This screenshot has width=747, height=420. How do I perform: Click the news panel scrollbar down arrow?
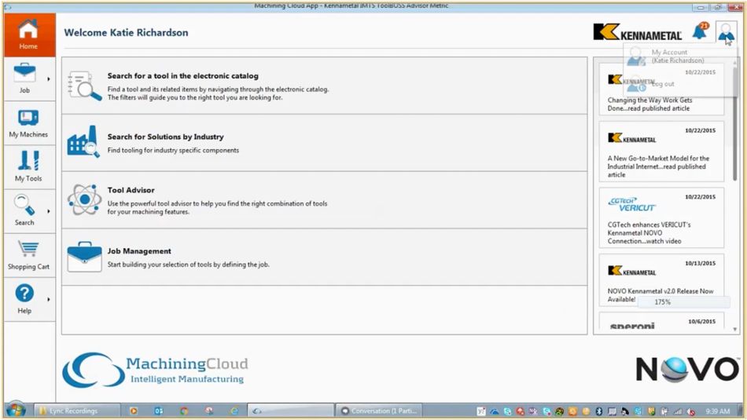point(735,329)
